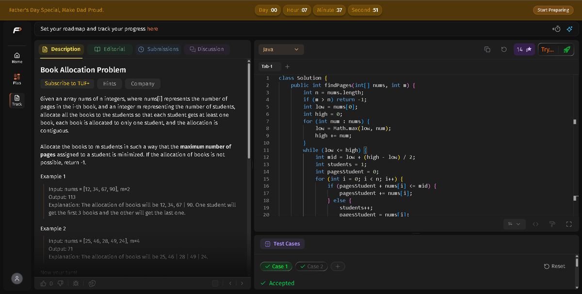Follow the roadmap 'here' link
The height and width of the screenshot is (294, 582).
pos(152,29)
